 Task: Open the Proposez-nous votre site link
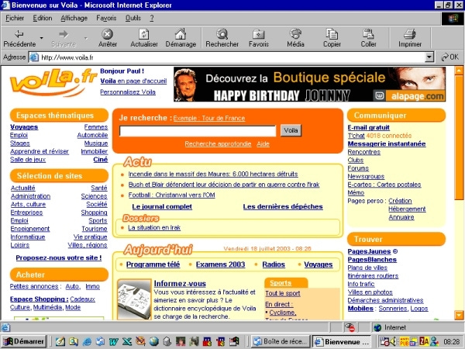coord(59,257)
